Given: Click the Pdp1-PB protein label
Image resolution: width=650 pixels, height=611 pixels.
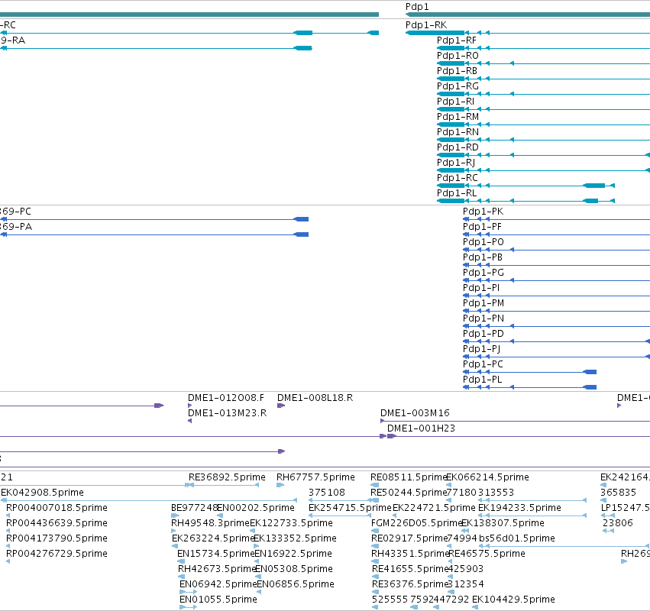Looking at the screenshot, I should [483, 257].
